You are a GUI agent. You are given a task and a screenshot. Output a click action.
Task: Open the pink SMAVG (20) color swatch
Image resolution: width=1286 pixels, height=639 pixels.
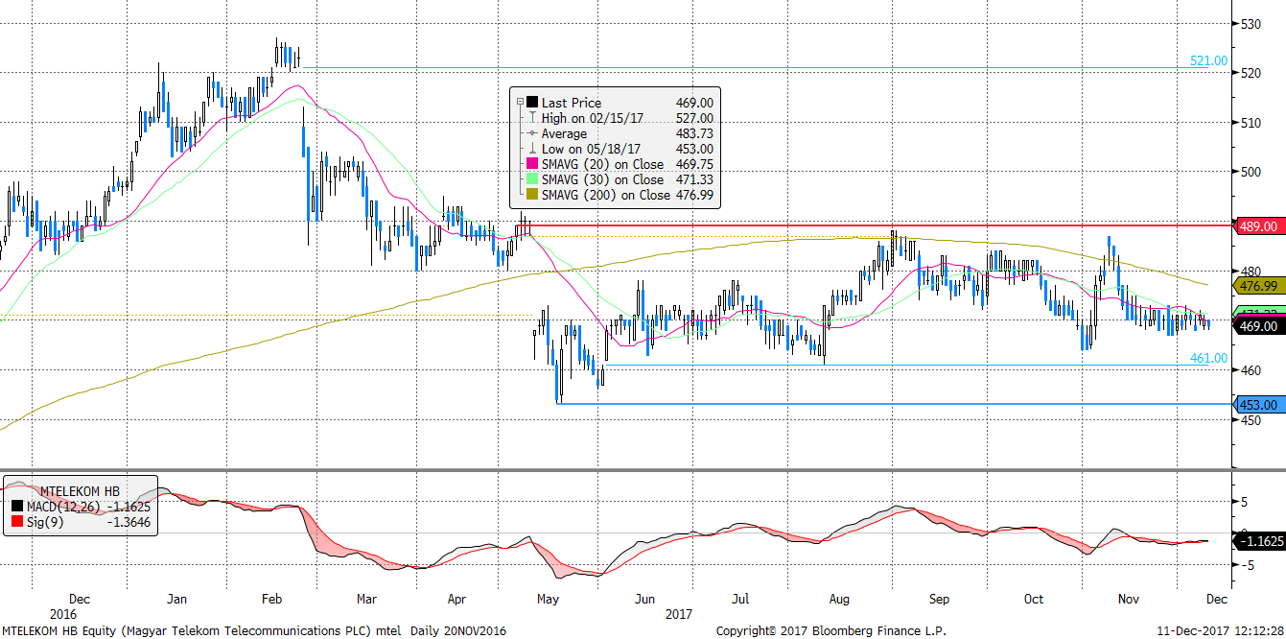(532, 164)
